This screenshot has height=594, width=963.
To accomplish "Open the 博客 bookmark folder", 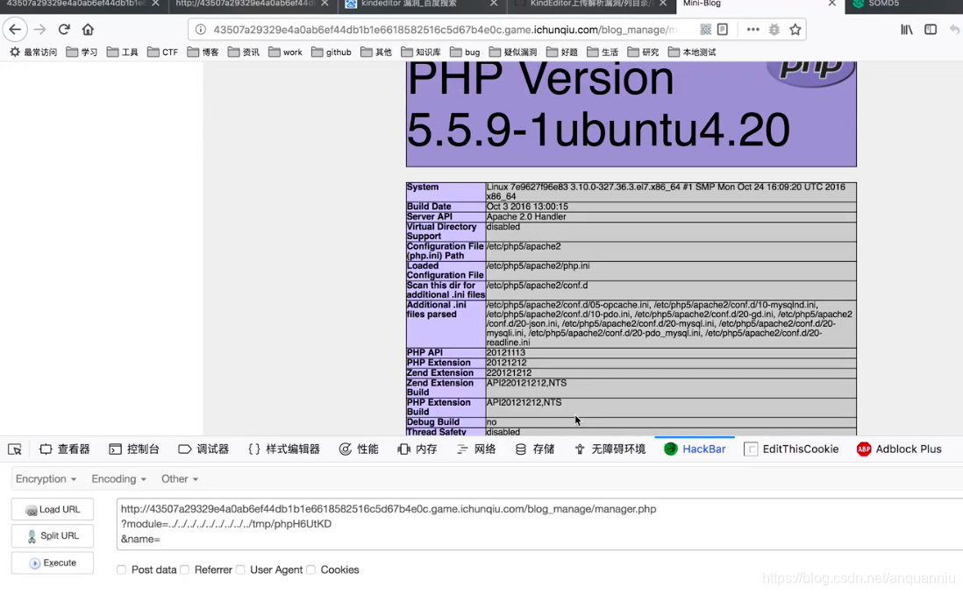I will click(203, 53).
